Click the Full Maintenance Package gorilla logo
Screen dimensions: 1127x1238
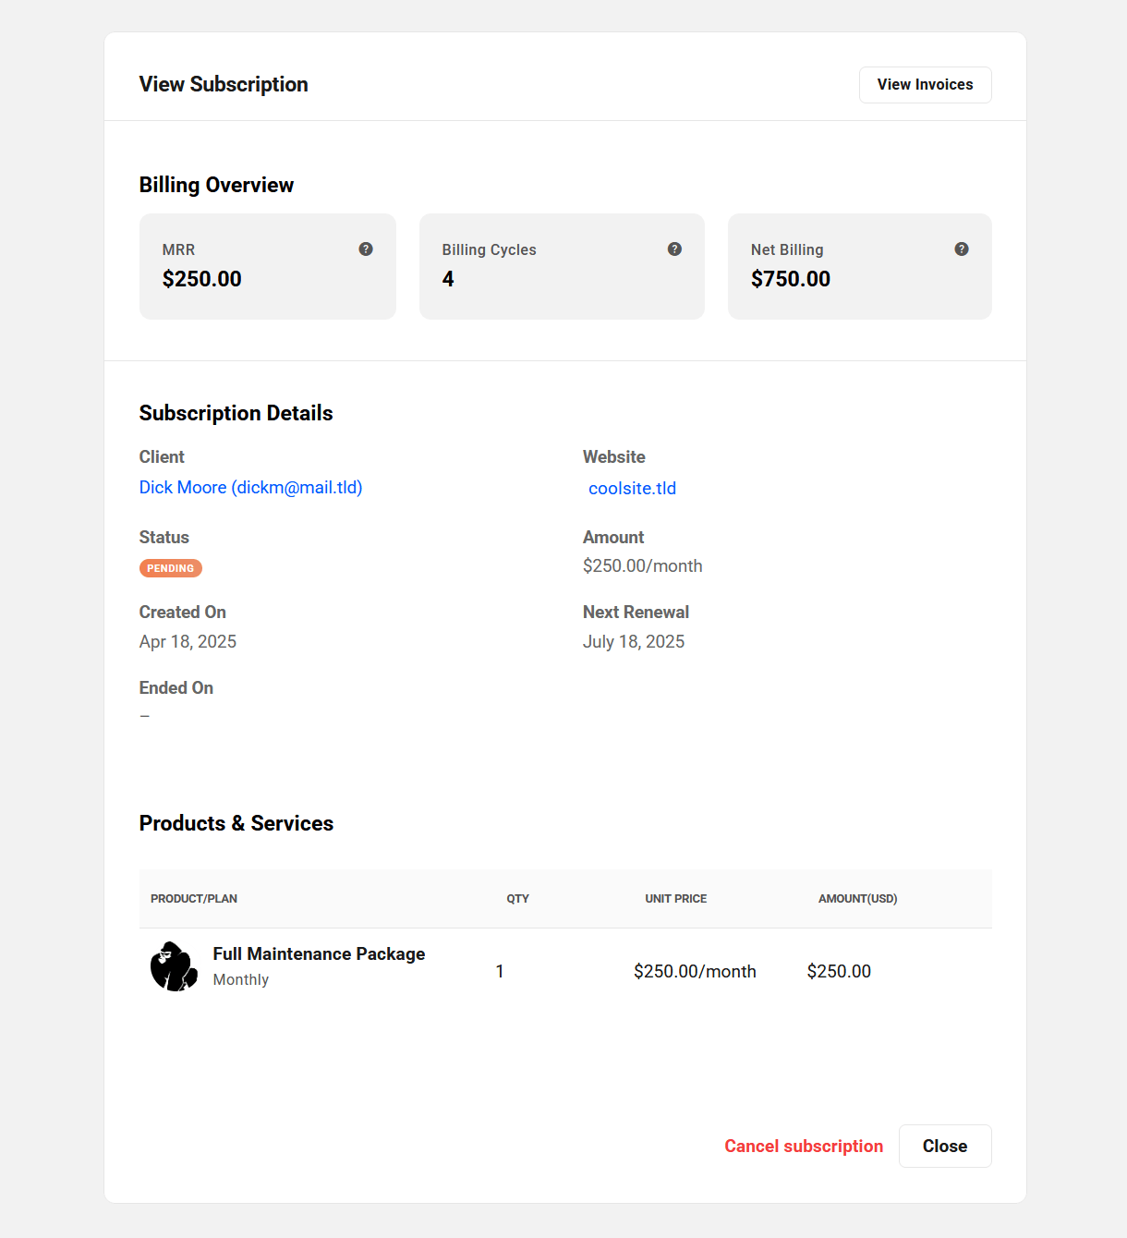(x=175, y=966)
